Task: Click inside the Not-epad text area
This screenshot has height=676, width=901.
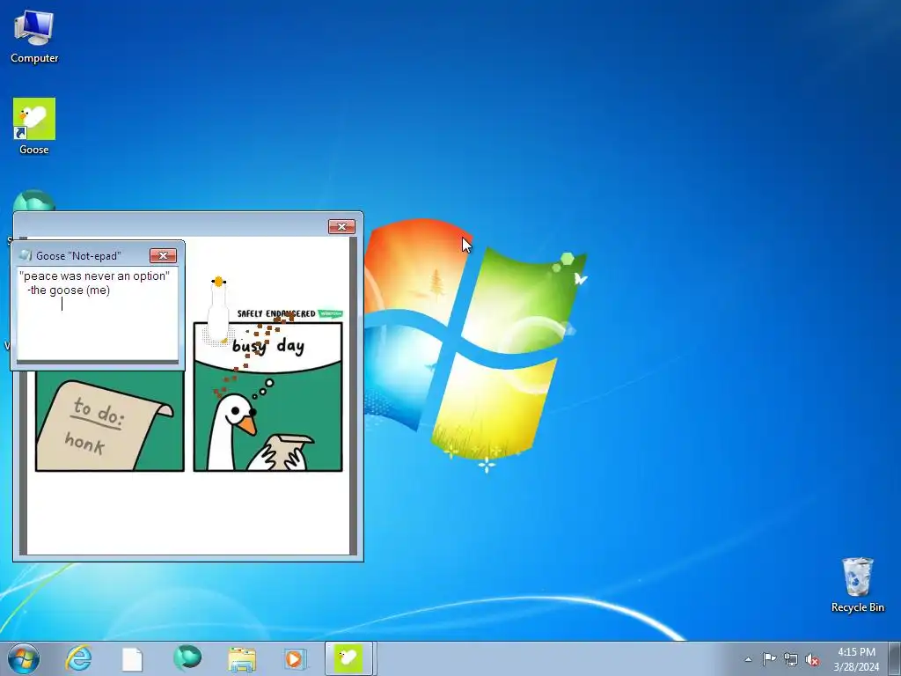Action: click(97, 314)
